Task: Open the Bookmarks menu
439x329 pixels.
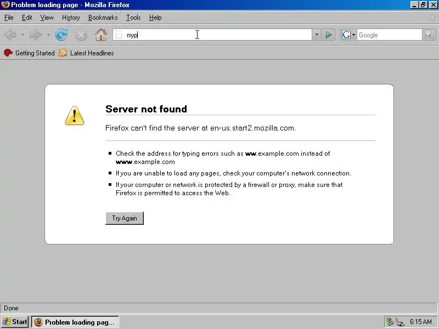Action: [103, 18]
